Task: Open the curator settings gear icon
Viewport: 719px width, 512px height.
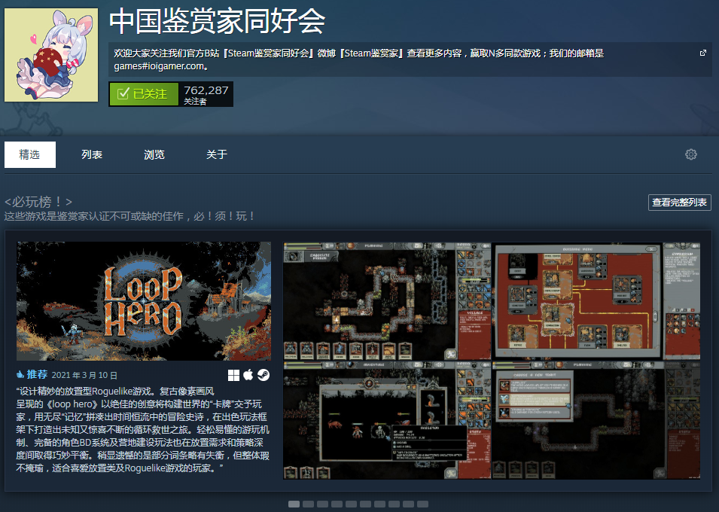Action: 690,154
